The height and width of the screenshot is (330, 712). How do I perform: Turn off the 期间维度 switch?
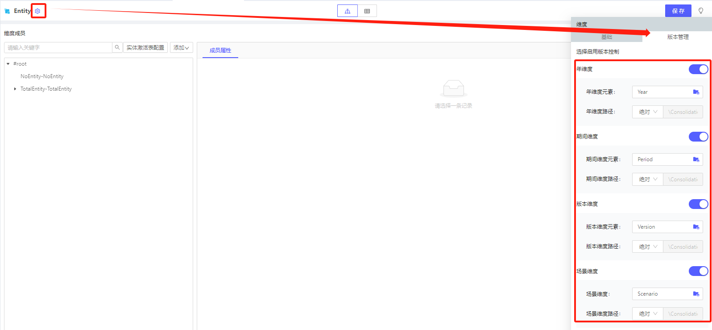point(698,137)
